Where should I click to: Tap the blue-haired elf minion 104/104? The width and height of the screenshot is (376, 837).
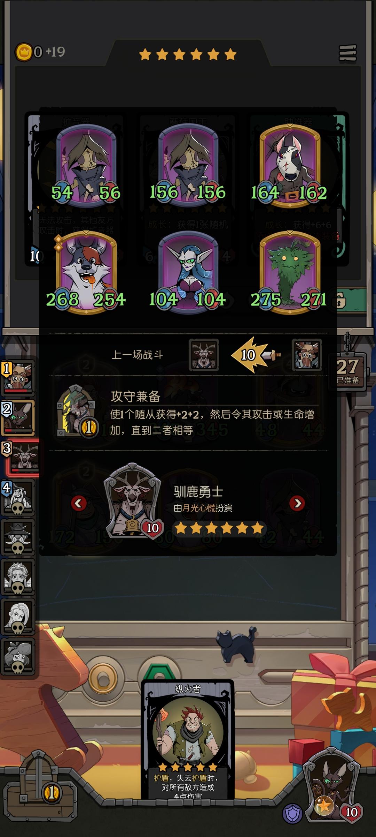pos(188,273)
